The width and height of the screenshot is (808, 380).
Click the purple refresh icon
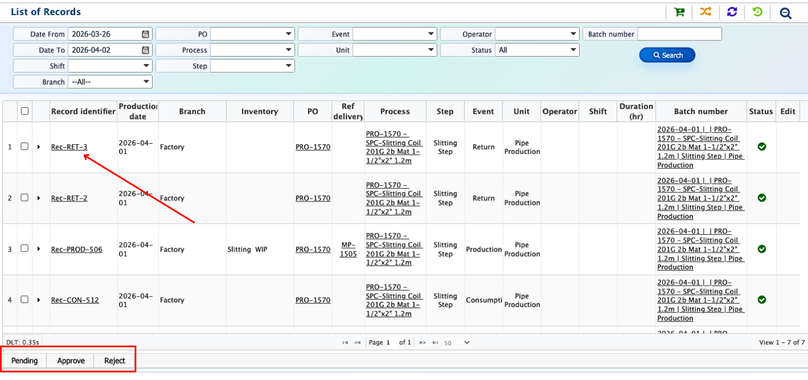732,12
